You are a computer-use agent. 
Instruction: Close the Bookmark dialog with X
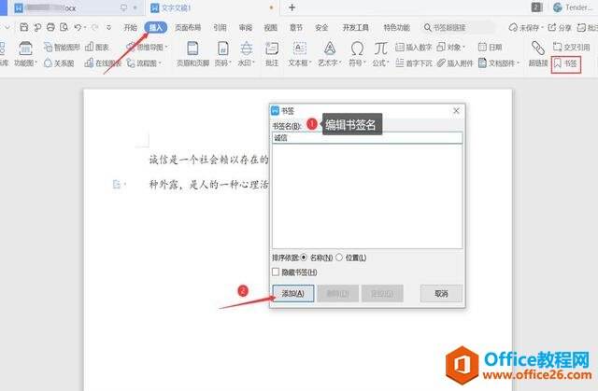click(456, 111)
